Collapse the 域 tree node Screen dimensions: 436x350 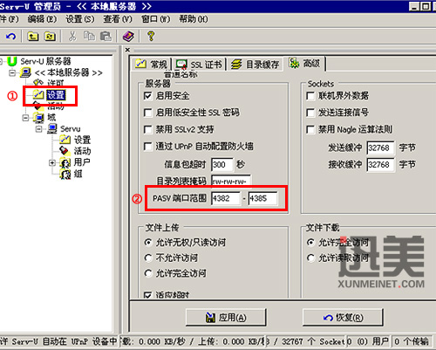(x=25, y=118)
